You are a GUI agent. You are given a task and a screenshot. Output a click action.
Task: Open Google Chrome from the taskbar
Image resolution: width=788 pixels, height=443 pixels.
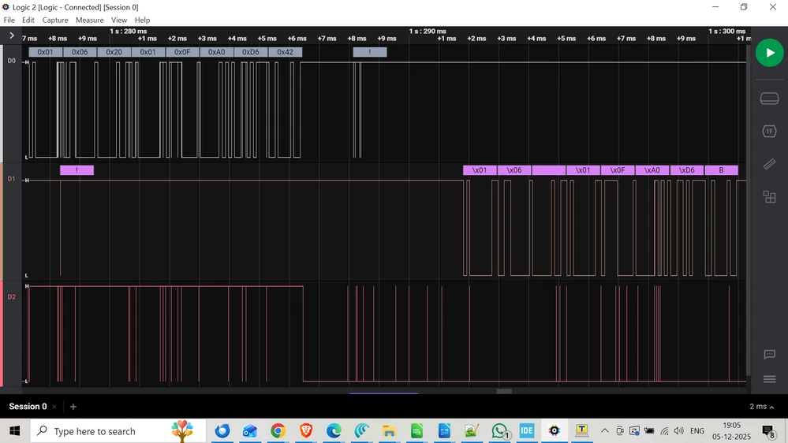(x=278, y=431)
